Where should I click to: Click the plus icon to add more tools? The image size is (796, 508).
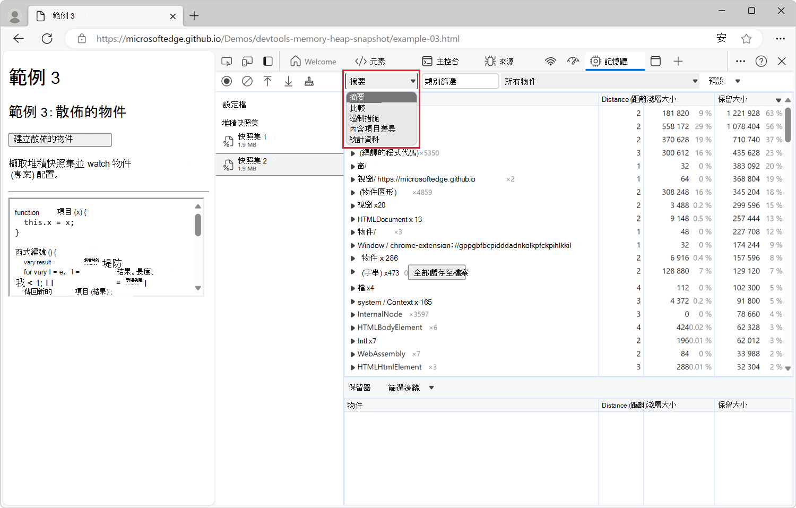(x=678, y=62)
